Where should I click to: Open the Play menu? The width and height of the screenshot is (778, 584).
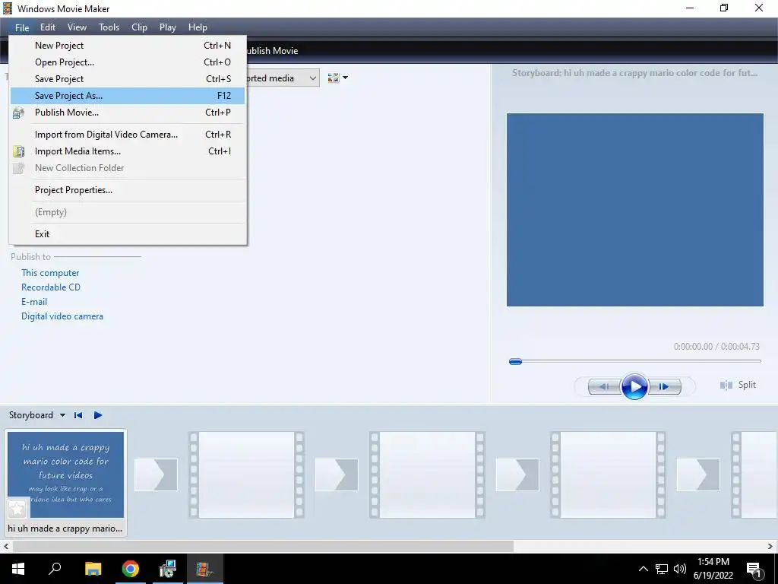[x=168, y=27]
